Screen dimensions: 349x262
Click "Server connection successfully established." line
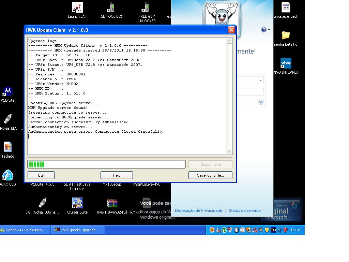[x=79, y=122]
